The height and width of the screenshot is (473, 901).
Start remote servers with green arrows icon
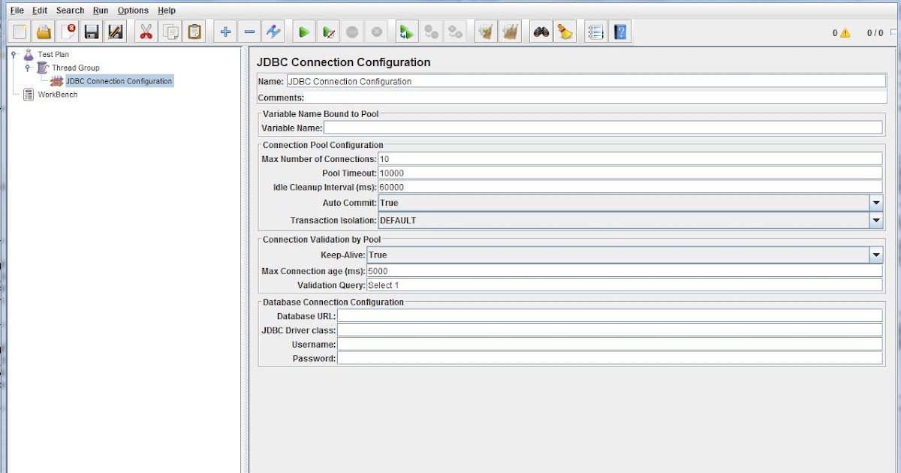click(x=406, y=32)
